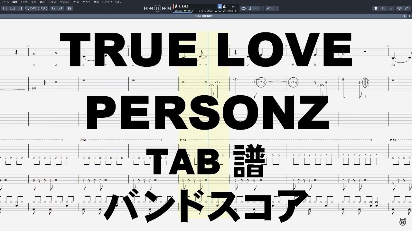Click the undo arrow icon
The width and height of the screenshot is (412, 231).
(53, 8)
